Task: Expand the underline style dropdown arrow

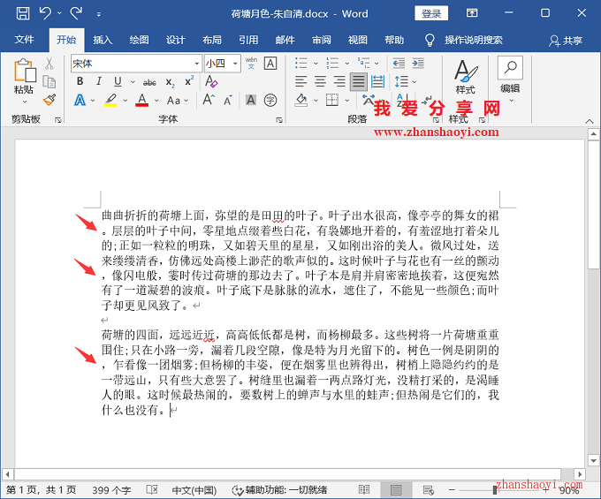Action: tap(133, 81)
